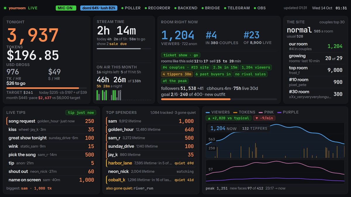
Task: Select top spender jay_k row
Action: pyautogui.click(x=151, y=155)
